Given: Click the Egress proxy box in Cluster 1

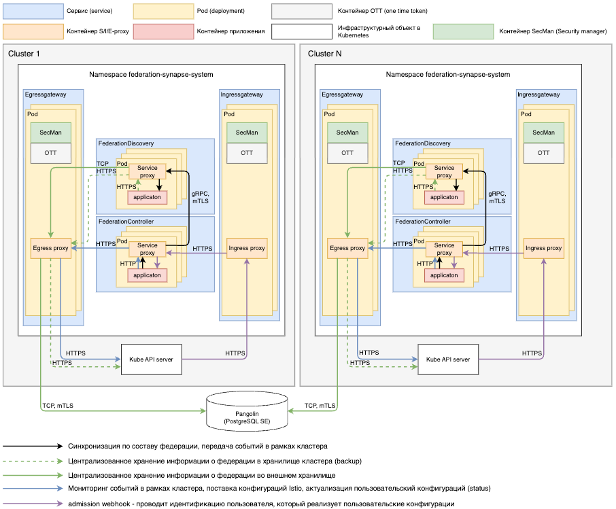Looking at the screenshot, I should coord(51,248).
